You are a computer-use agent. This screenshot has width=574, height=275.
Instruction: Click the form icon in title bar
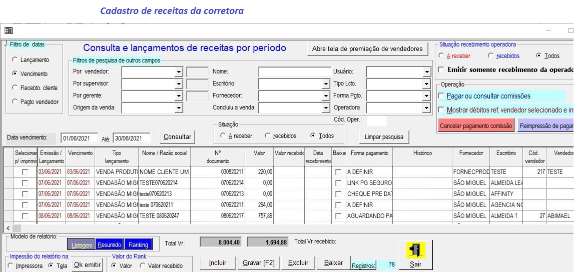(8, 30)
